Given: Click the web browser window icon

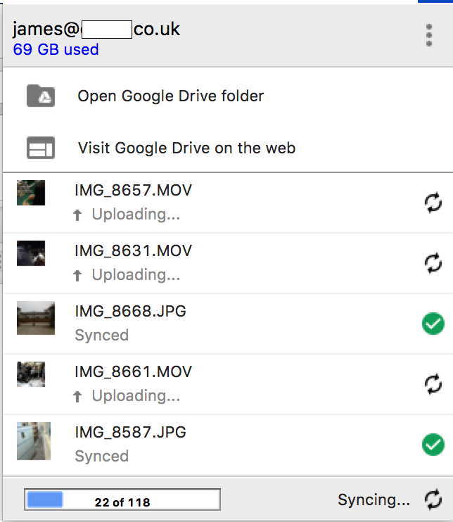Looking at the screenshot, I should click(41, 148).
